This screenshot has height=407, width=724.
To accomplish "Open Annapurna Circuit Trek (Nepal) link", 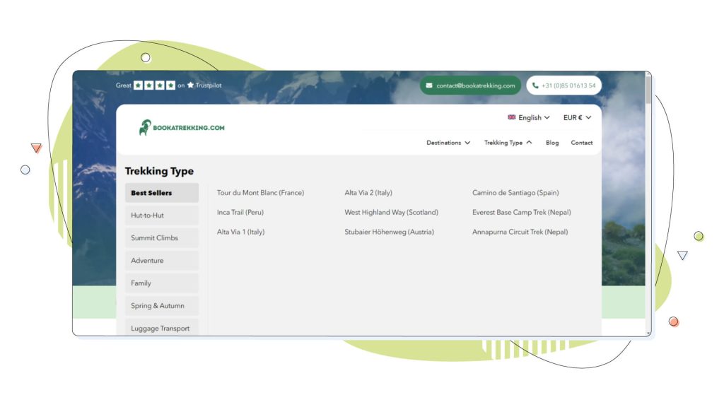I will (x=520, y=232).
